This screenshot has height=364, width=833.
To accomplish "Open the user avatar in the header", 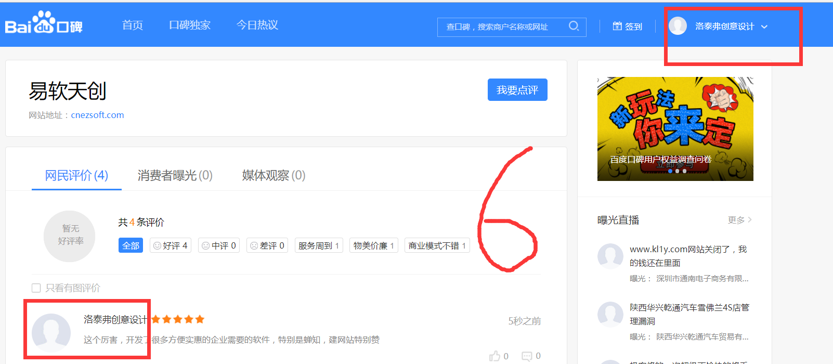I will click(x=678, y=26).
